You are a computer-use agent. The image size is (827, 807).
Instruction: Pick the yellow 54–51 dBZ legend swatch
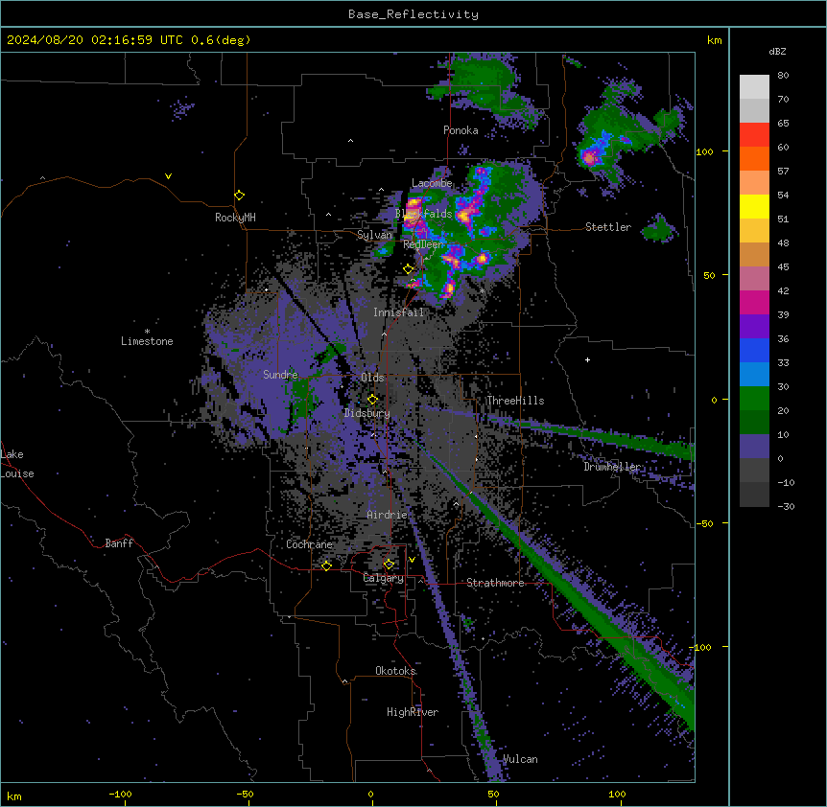(x=754, y=206)
